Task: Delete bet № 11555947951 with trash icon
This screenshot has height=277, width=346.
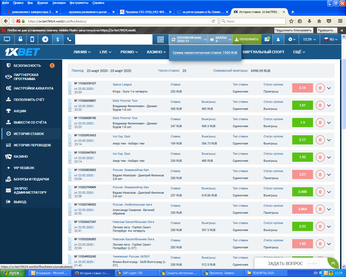Action: (320, 157)
